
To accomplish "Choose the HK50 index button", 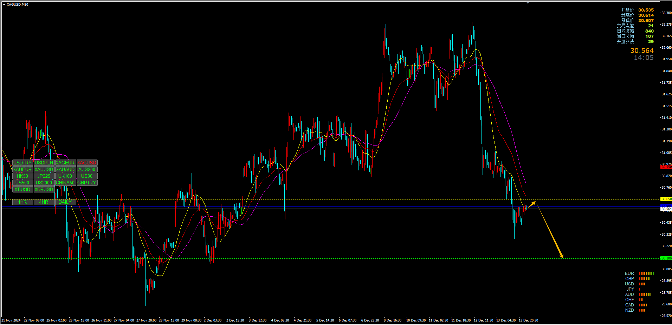I will coord(22,176).
